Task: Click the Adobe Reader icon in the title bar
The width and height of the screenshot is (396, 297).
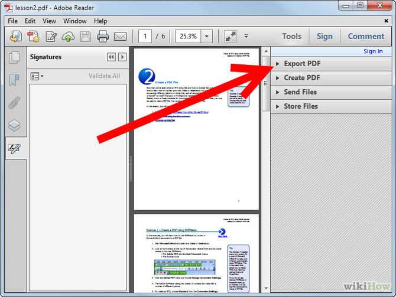Action: point(8,8)
